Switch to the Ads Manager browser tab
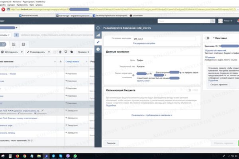Viewport: 239px width, 159px height. click(74, 16)
